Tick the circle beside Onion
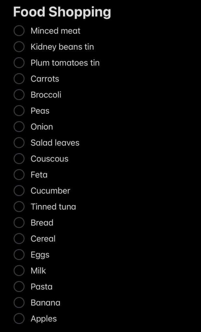This screenshot has height=332, width=201. [x=19, y=127]
